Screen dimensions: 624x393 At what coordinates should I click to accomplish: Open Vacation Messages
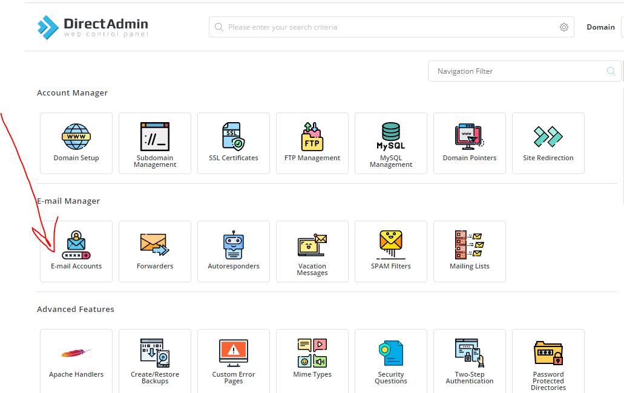(312, 246)
